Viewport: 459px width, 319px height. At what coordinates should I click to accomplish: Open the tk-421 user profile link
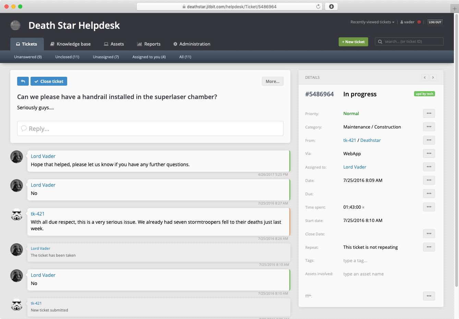tap(349, 140)
